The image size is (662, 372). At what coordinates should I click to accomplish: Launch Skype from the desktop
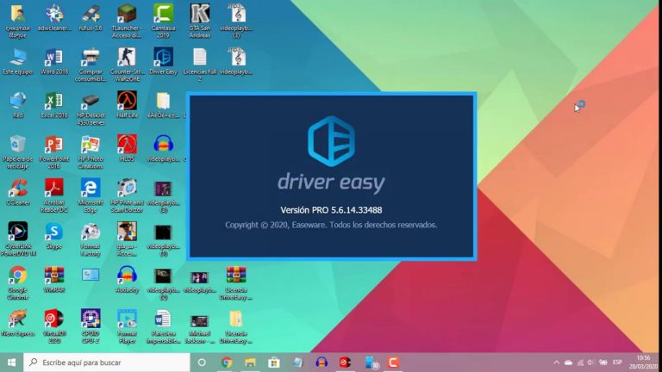point(54,236)
